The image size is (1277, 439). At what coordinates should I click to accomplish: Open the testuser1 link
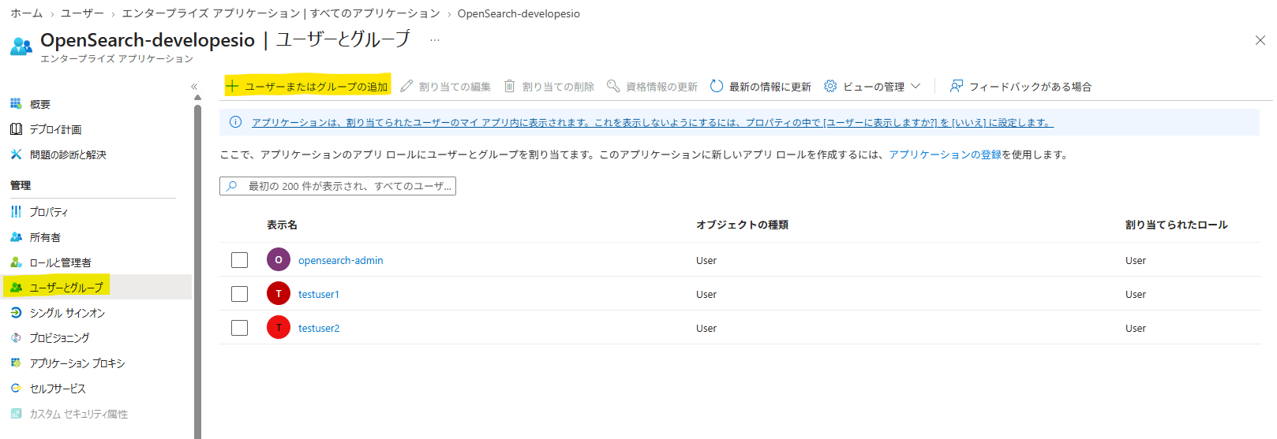coord(319,294)
